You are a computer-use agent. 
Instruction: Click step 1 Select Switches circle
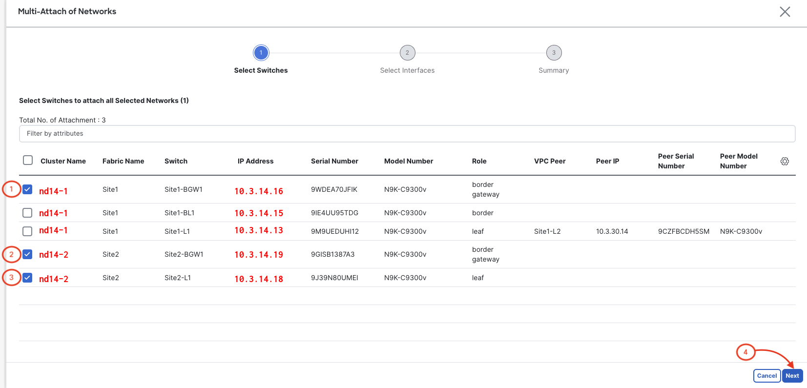(261, 53)
